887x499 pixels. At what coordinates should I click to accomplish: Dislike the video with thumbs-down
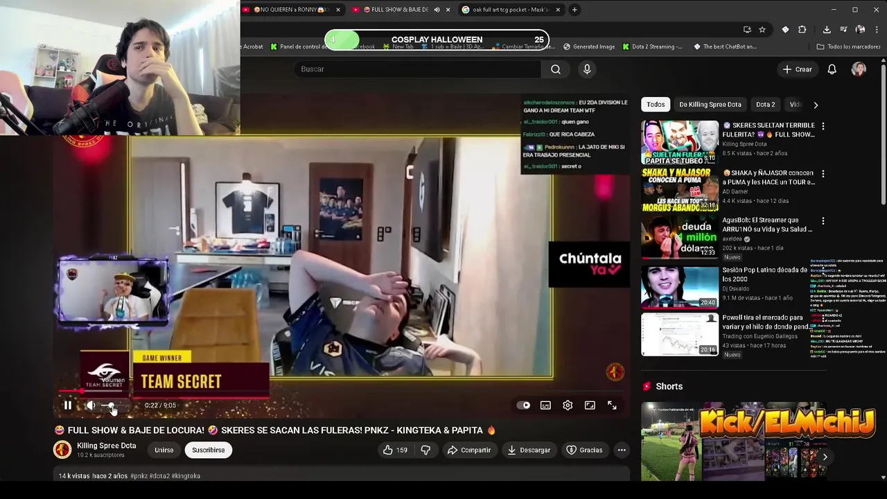tap(425, 450)
